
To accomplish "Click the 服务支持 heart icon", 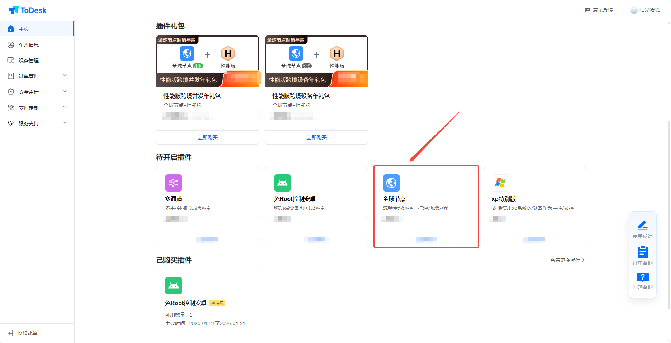I will point(11,123).
